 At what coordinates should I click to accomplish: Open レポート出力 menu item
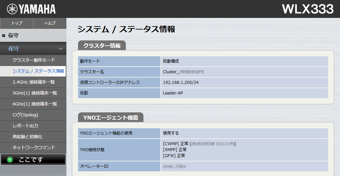coord(33,126)
